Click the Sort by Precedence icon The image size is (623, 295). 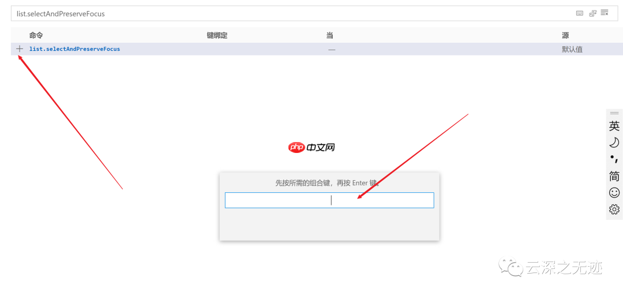[592, 13]
